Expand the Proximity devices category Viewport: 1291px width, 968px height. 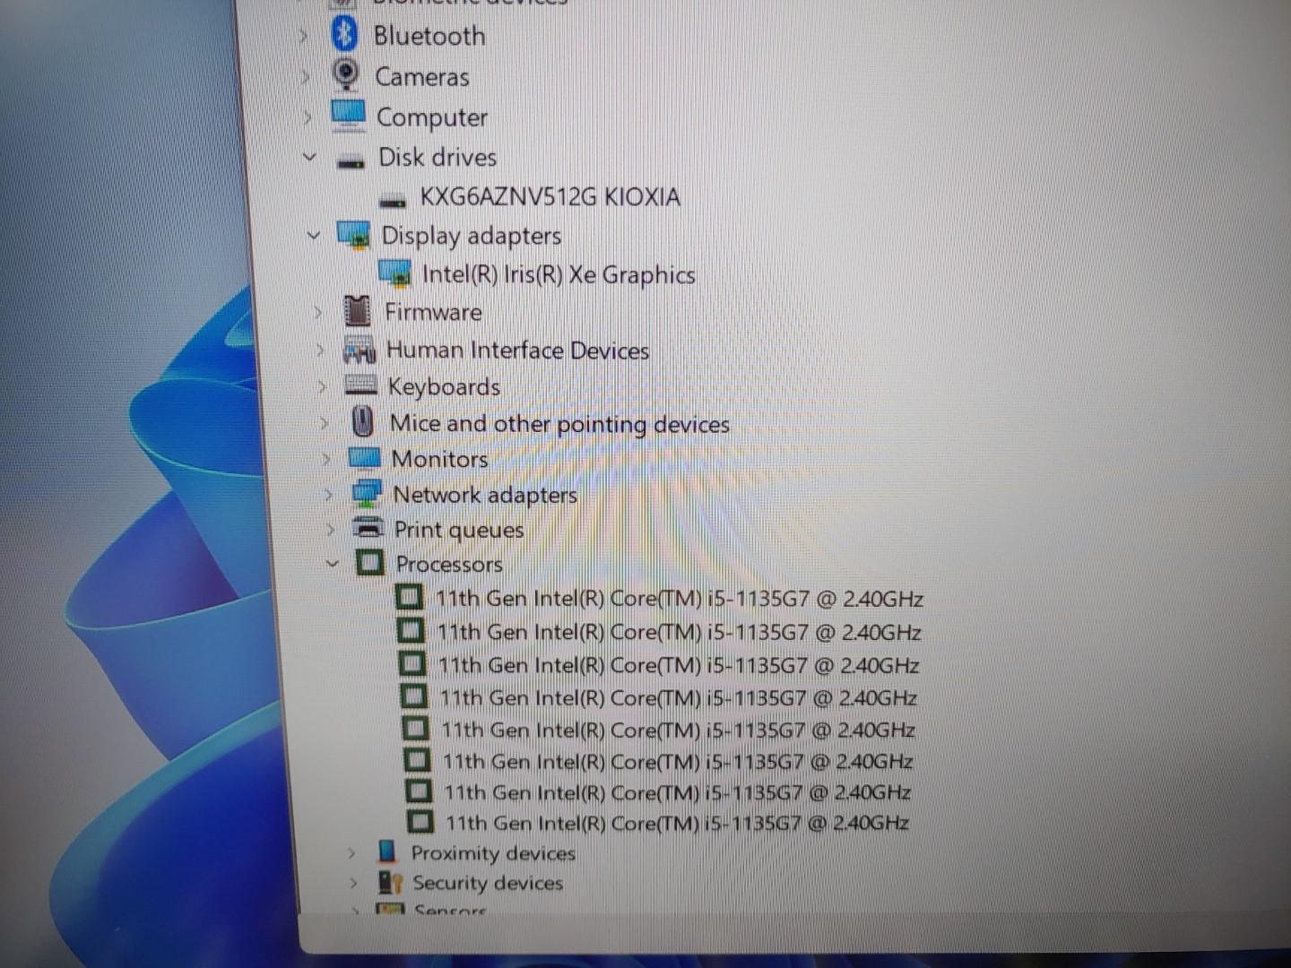(351, 852)
